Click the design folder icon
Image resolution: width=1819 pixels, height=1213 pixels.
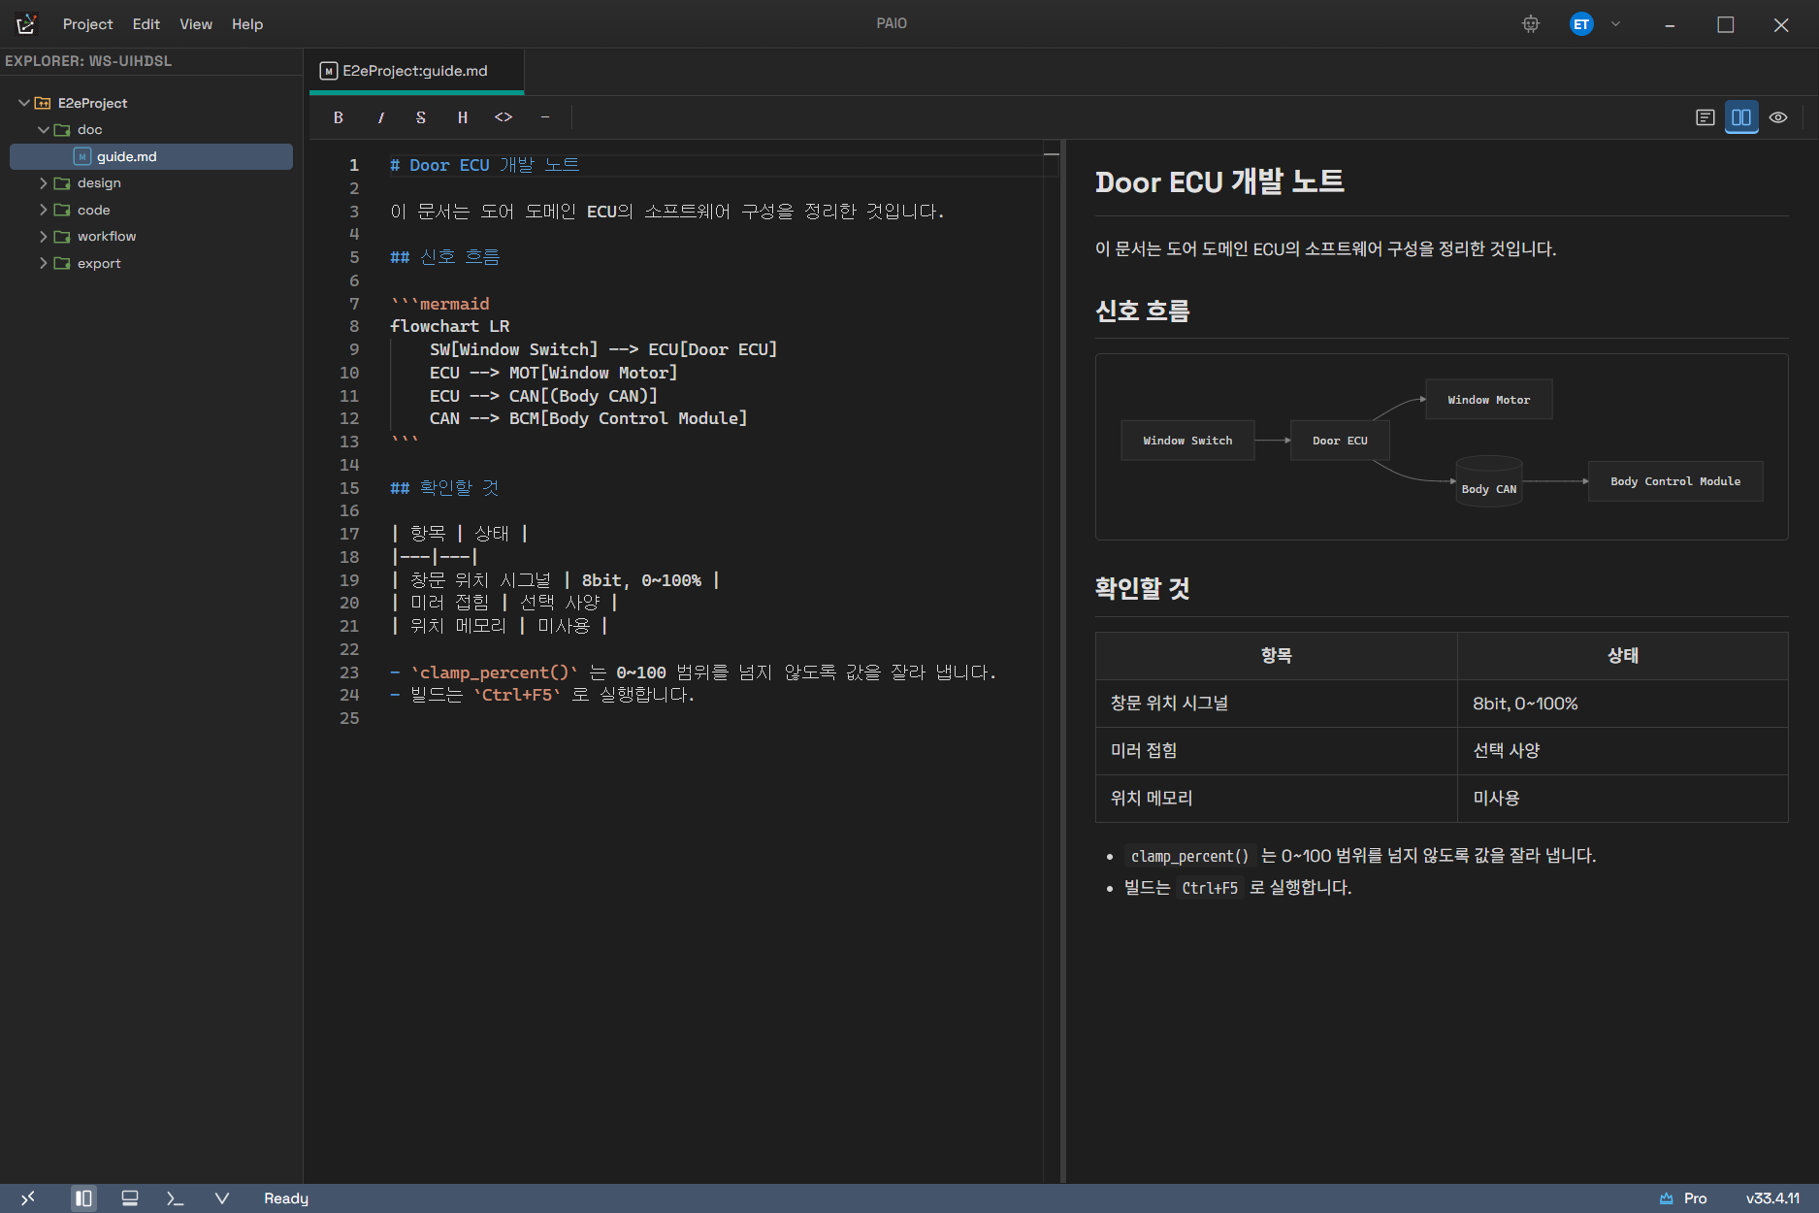pos(62,182)
